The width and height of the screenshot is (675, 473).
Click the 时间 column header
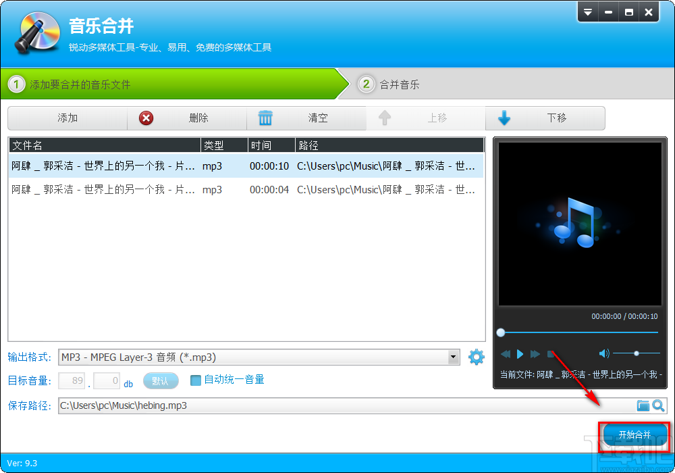pyautogui.click(x=272, y=145)
